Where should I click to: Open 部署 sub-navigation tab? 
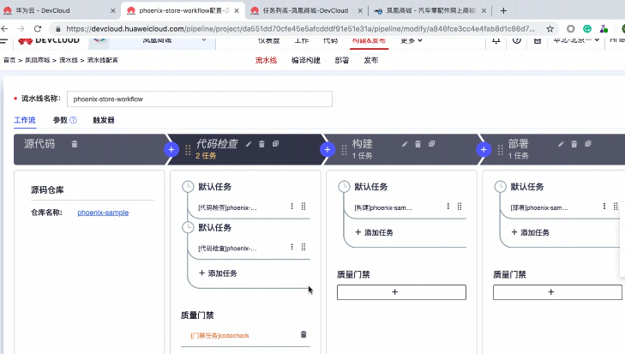pos(342,60)
